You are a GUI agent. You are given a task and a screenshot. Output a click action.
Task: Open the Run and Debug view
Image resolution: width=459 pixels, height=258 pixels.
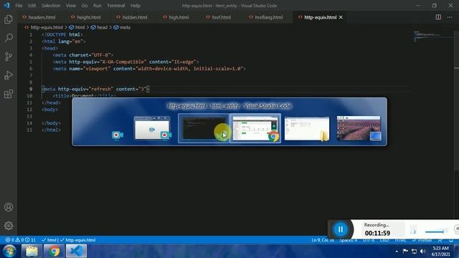coord(9,75)
